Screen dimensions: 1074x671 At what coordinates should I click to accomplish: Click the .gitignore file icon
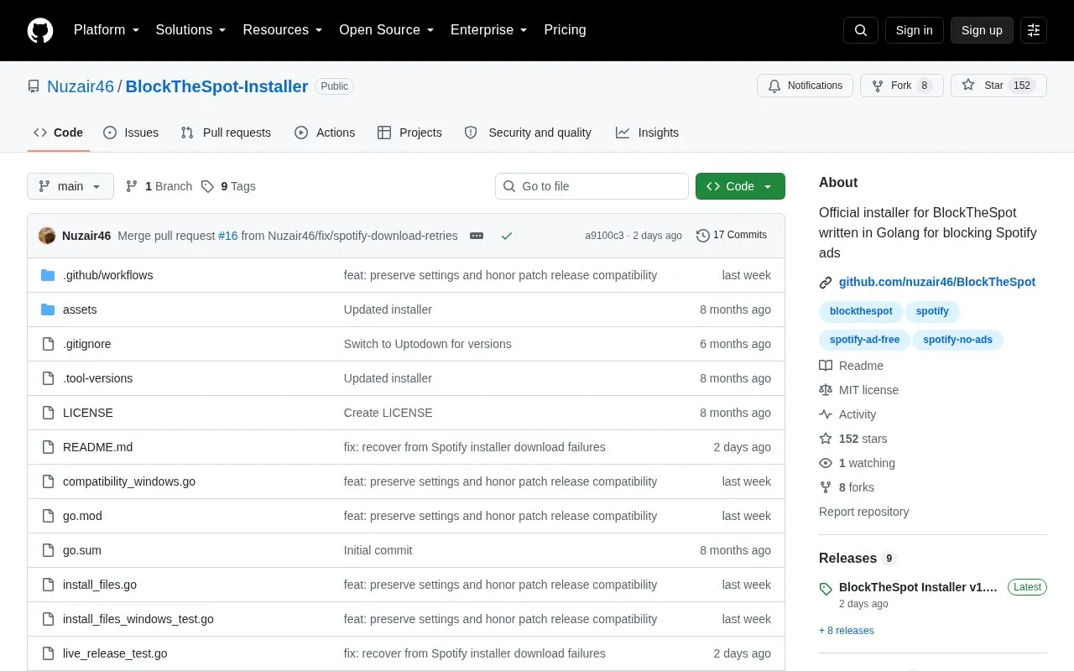[48, 344]
